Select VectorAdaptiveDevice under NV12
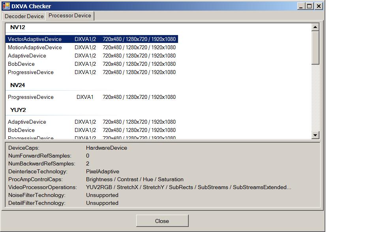 coord(35,39)
